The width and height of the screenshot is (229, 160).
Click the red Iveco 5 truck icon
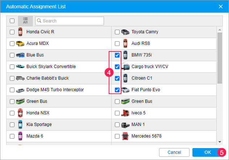125,113
